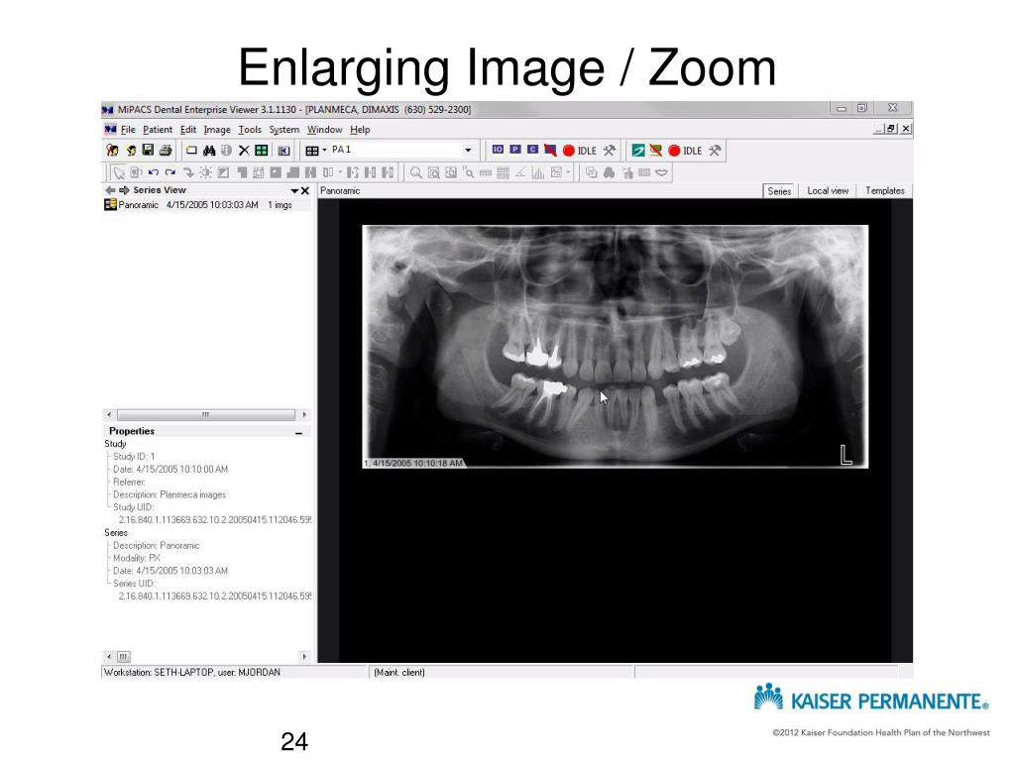Screen dimensions: 1015x761
Task: Open the Edit menu
Action: point(188,130)
